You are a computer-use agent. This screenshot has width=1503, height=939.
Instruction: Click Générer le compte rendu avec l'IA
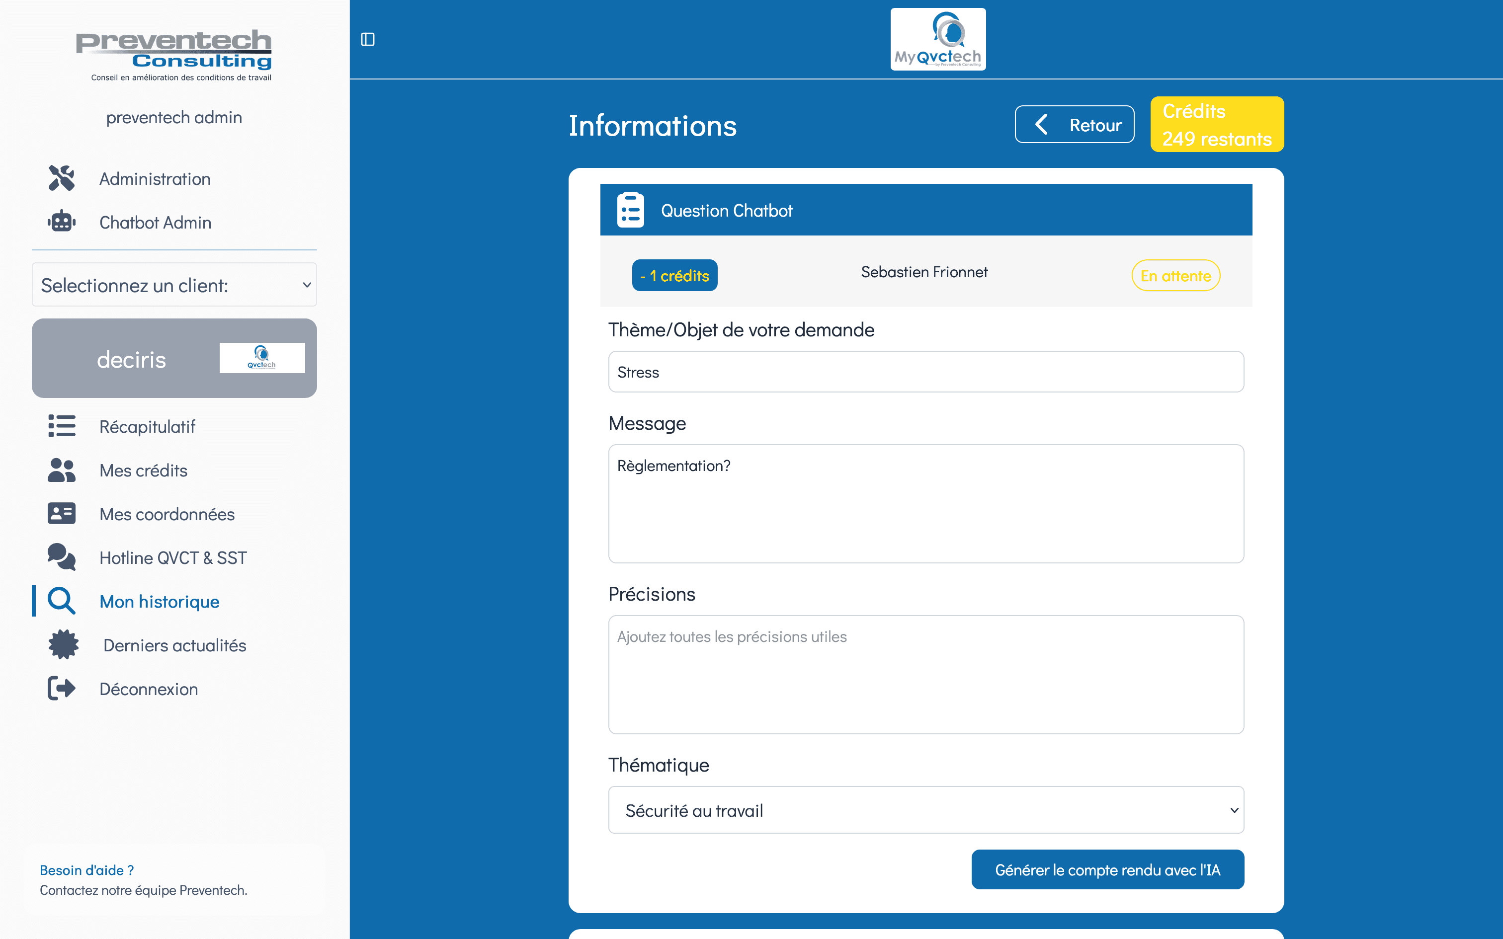pyautogui.click(x=1107, y=869)
